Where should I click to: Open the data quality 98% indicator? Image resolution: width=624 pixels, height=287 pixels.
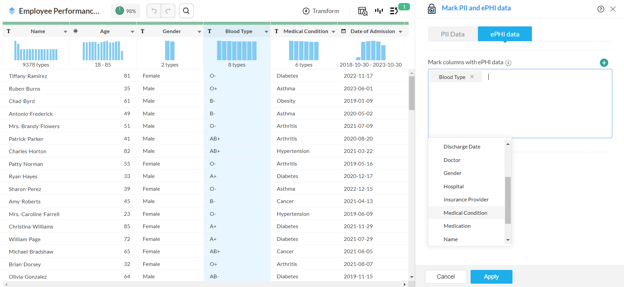(126, 11)
